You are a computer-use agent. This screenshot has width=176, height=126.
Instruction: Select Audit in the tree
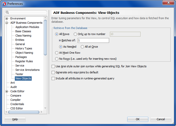point(14,87)
